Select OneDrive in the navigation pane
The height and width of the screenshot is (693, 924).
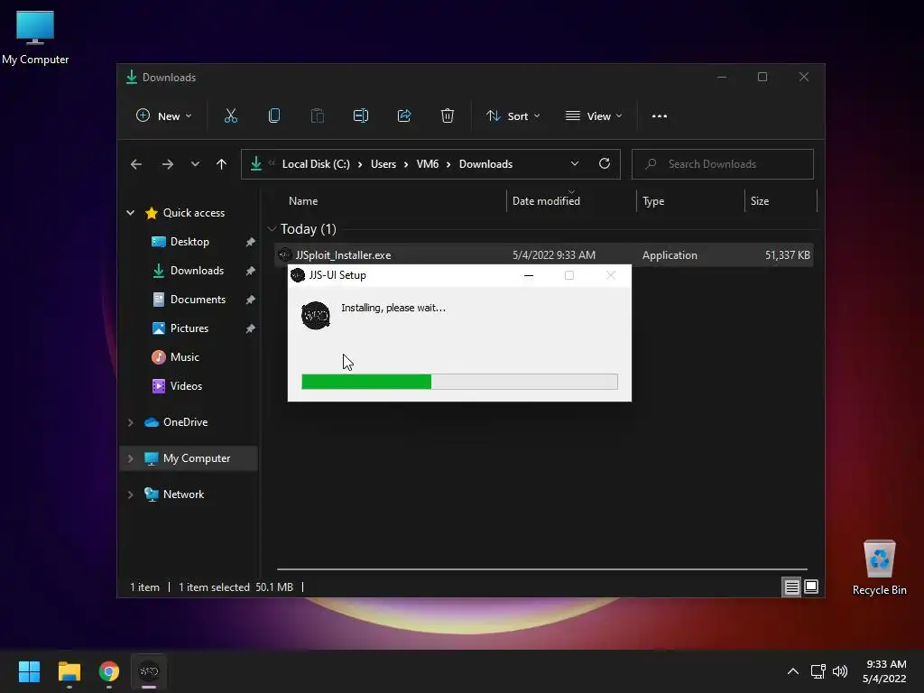click(x=185, y=422)
